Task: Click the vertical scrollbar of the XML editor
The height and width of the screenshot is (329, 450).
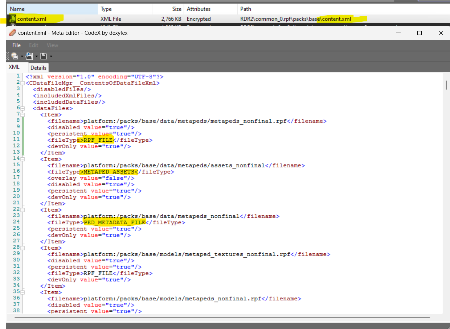Action: pyautogui.click(x=446, y=85)
